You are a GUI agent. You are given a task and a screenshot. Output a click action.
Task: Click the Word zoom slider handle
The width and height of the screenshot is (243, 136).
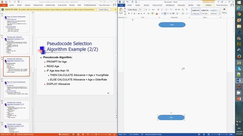(219, 134)
